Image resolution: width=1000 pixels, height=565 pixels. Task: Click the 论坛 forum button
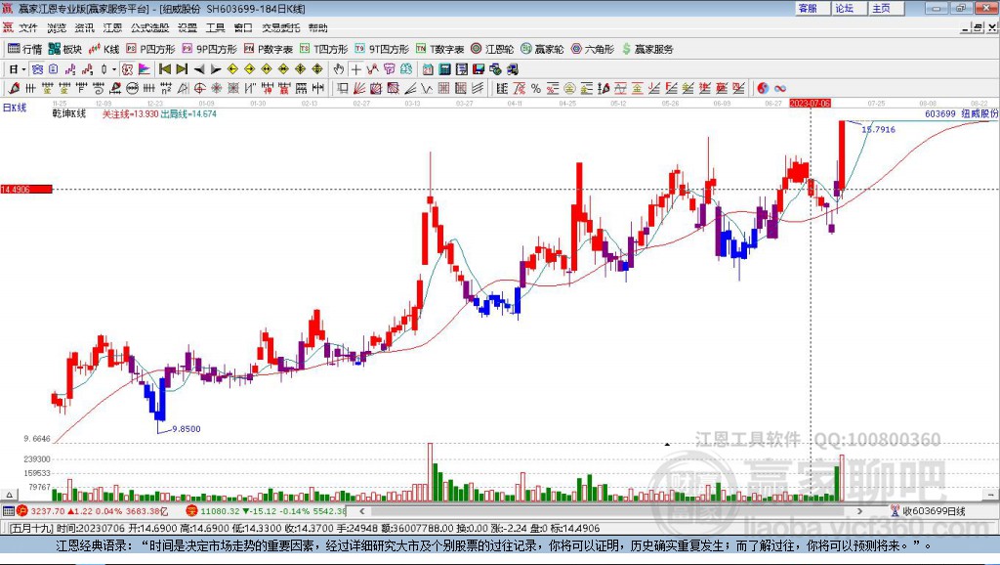[x=845, y=8]
